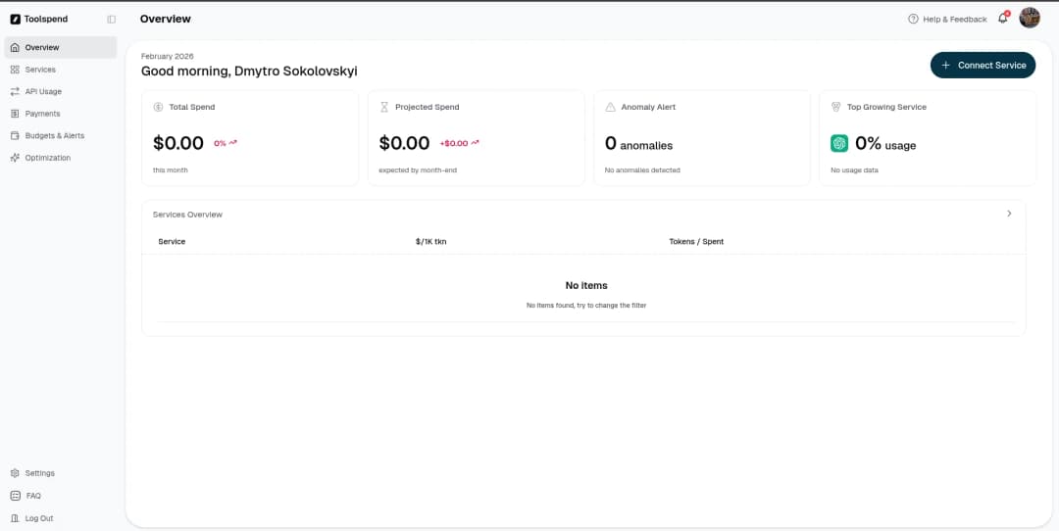Open the Services sidebar page

pos(40,70)
